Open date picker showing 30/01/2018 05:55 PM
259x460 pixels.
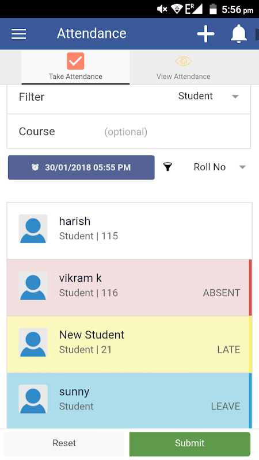point(81,167)
